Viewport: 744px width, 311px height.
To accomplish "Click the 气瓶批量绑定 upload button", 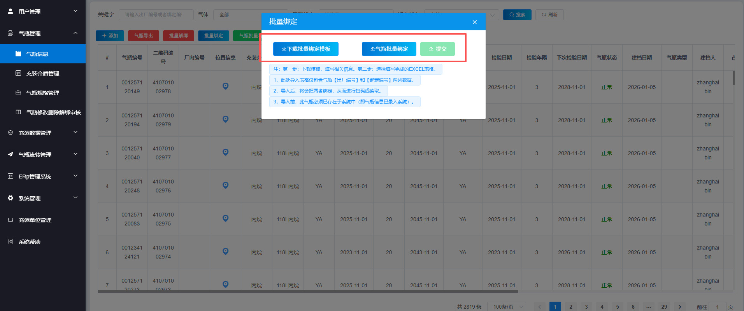I will (x=389, y=49).
